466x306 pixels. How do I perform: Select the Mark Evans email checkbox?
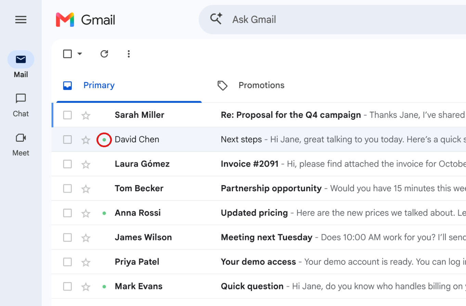pos(67,287)
